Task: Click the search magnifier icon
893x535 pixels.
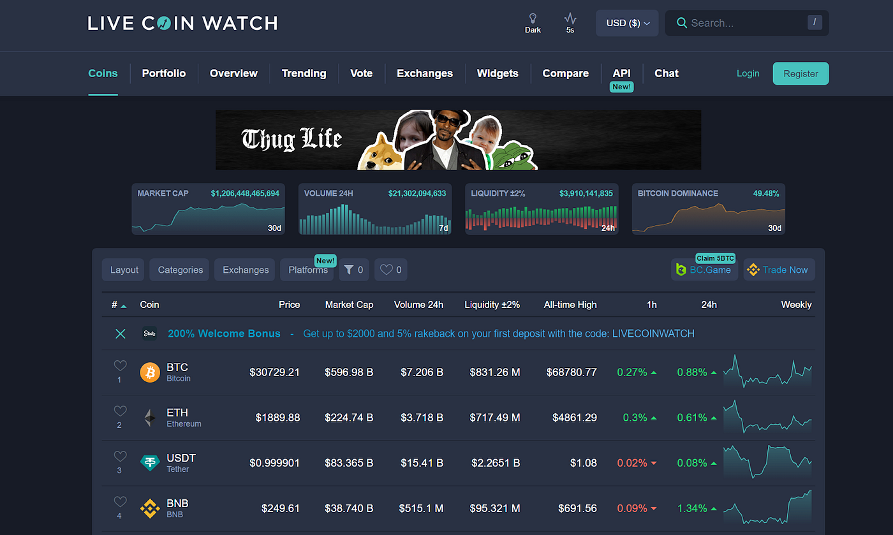Action: click(x=682, y=22)
